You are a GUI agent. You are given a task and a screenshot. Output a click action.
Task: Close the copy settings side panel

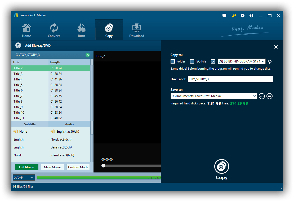(276, 47)
